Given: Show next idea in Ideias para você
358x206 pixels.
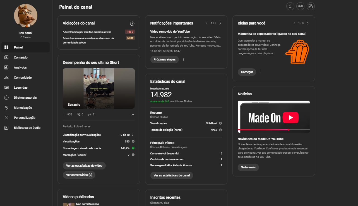Looking at the screenshot, I should click(307, 23).
